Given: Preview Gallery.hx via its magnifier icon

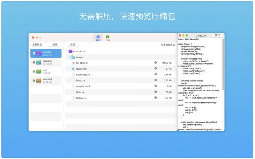Looking at the screenshot, I should click(x=156, y=98).
